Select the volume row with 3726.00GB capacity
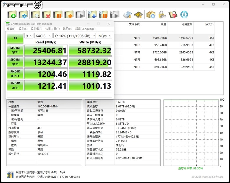Screen dimensions: 230x183 (164, 52)
